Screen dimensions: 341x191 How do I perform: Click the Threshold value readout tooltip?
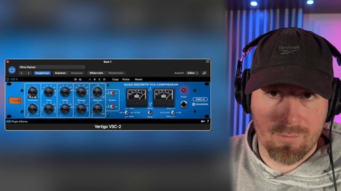coord(33,98)
